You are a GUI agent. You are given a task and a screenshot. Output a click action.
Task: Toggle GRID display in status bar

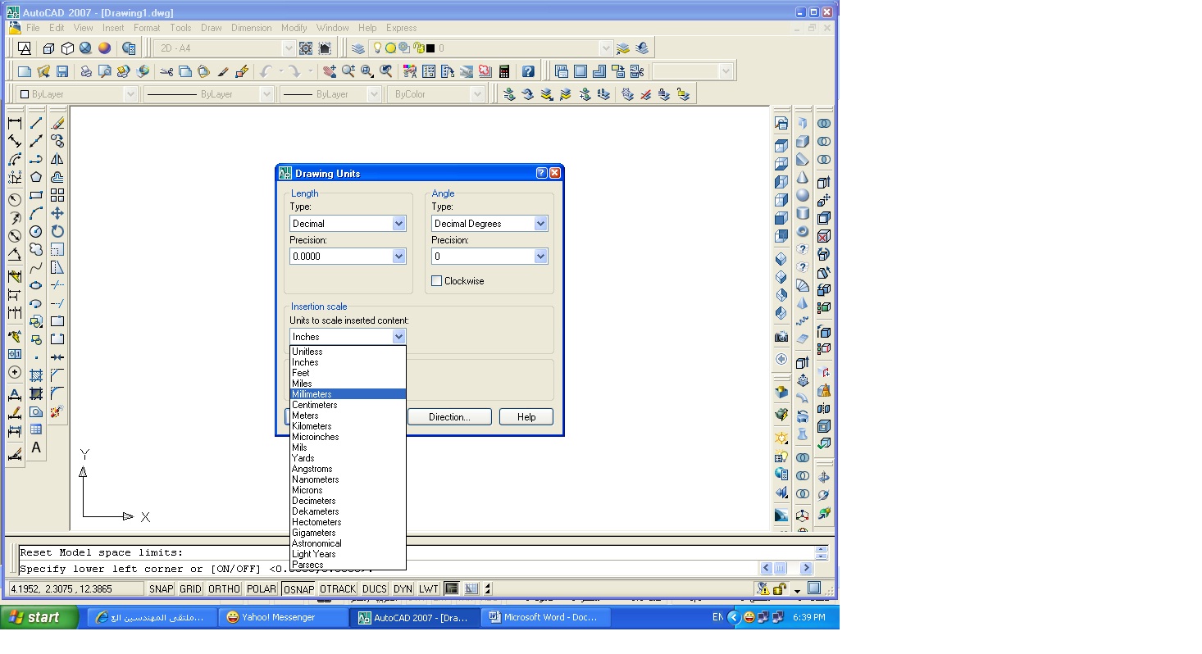click(190, 588)
